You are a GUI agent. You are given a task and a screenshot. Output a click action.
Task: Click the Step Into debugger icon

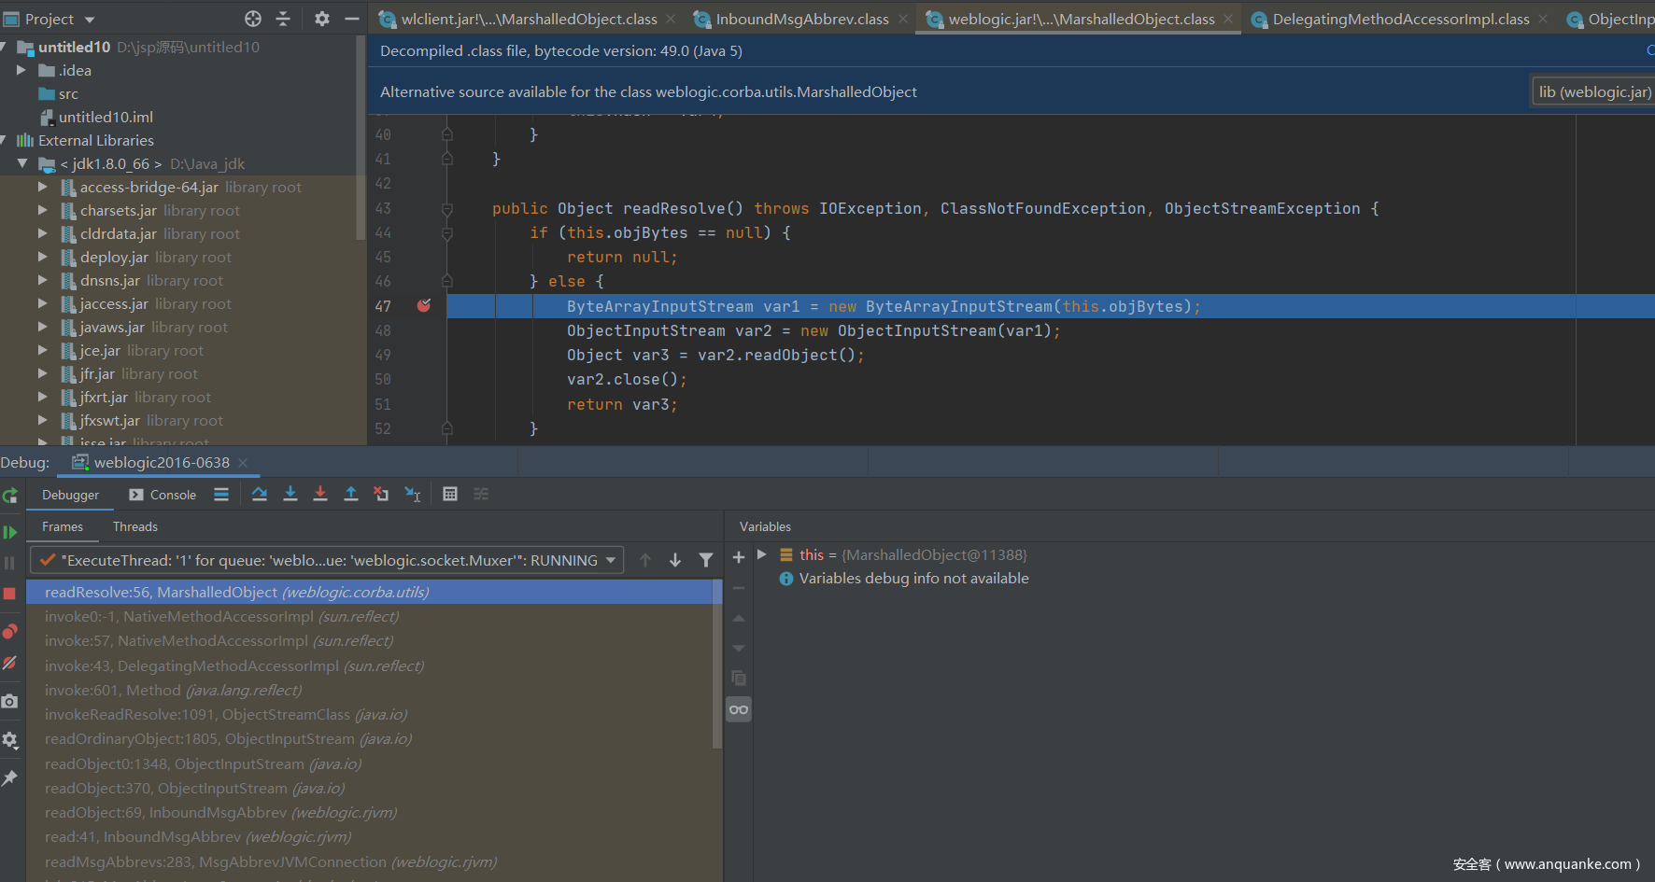pyautogui.click(x=290, y=495)
